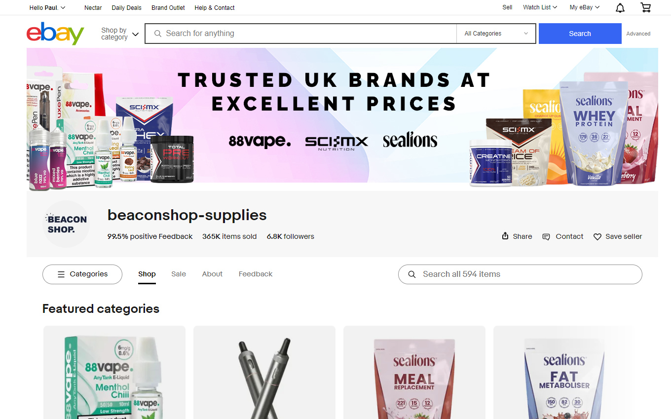Open the Sealions Meal Replacement category thumbnail
Viewport: 671px width, 419px height.
point(414,373)
